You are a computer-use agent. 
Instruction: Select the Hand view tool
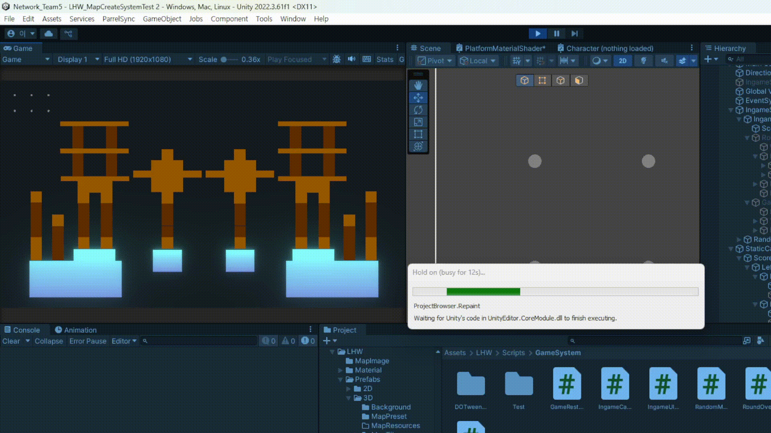pyautogui.click(x=418, y=85)
